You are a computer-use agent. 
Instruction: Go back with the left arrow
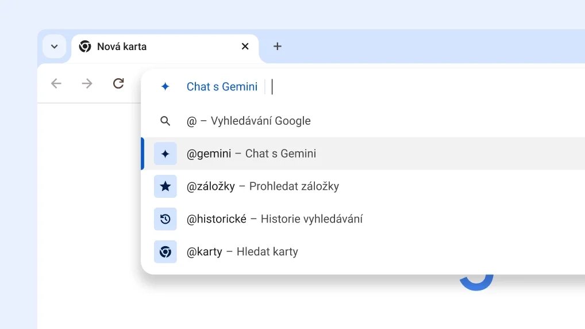click(x=56, y=84)
